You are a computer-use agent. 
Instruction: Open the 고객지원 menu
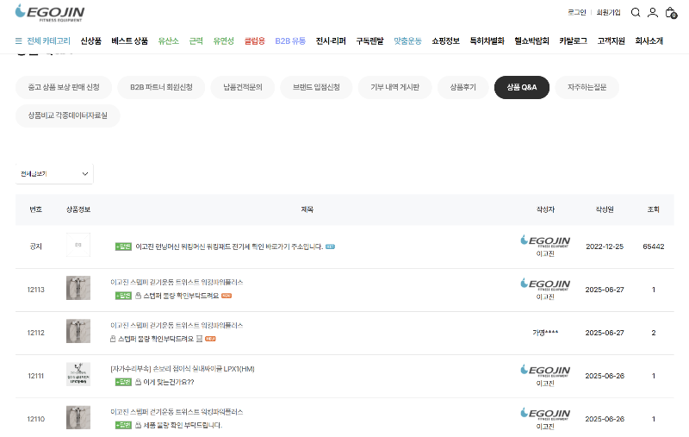pos(611,41)
